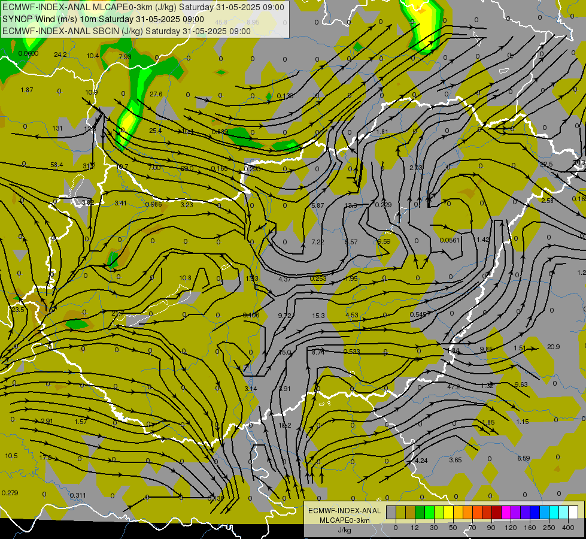The image size is (586, 539).
Task: Click the map value '0.311'
Action: click(x=78, y=495)
